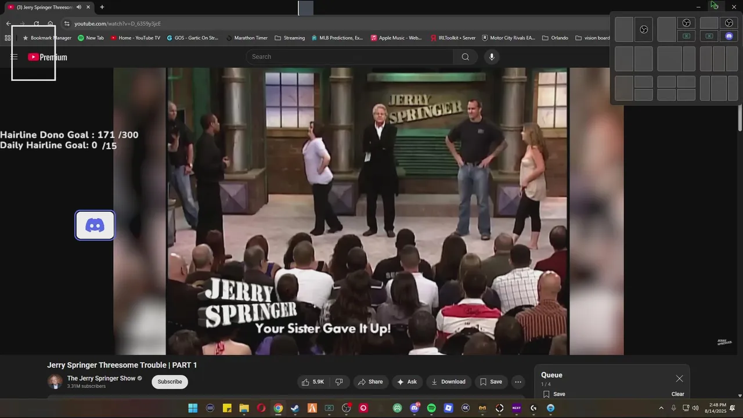Image resolution: width=743 pixels, height=418 pixels.
Task: Save the queue as a playlist
Action: click(554, 394)
